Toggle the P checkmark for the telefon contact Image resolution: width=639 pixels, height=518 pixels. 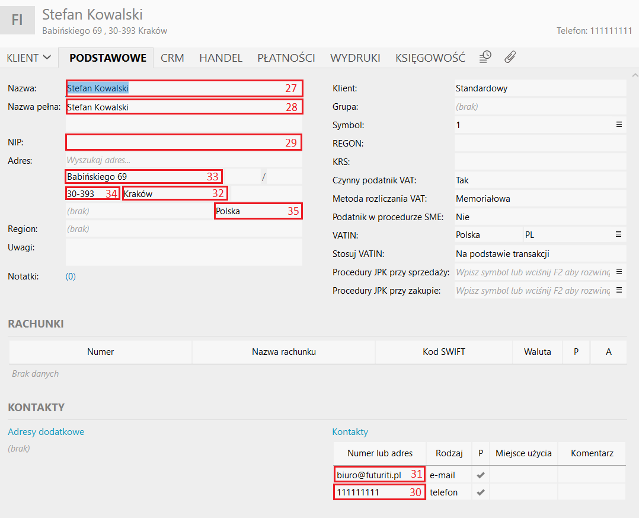click(481, 492)
